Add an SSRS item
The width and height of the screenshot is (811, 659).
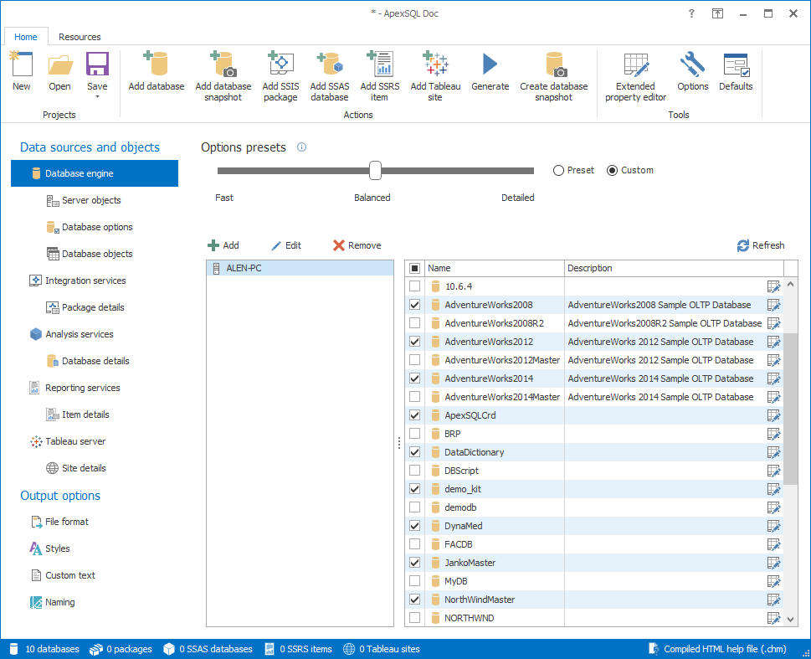(380, 76)
